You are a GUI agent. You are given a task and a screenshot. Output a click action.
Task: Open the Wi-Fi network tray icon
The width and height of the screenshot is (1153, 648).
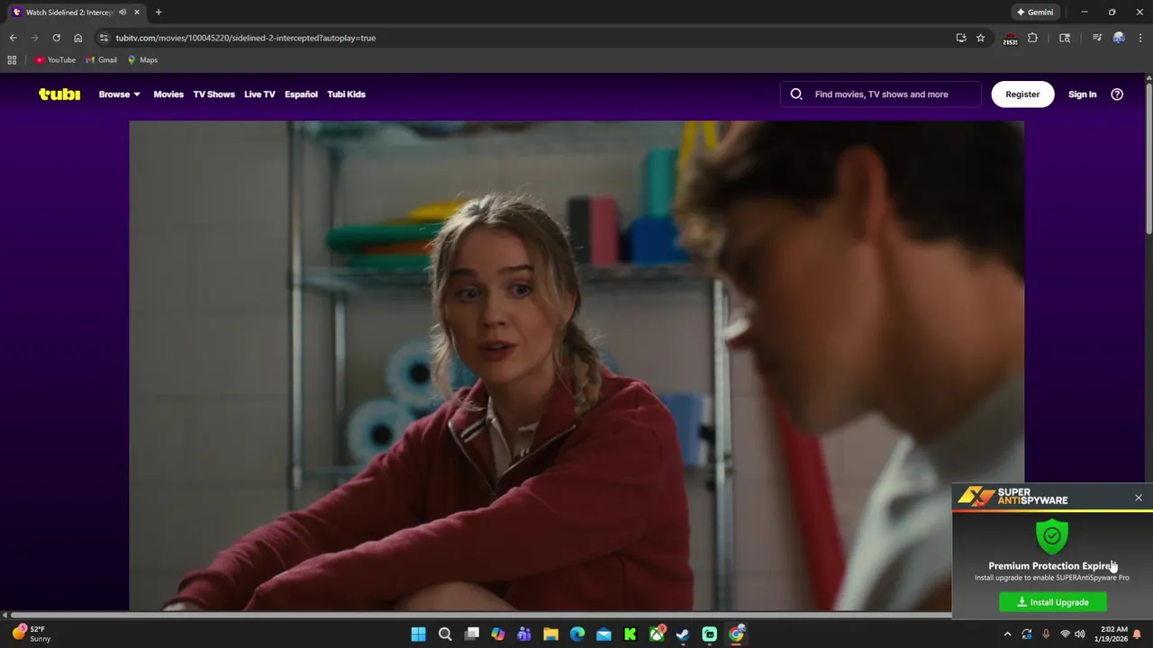coord(1065,634)
